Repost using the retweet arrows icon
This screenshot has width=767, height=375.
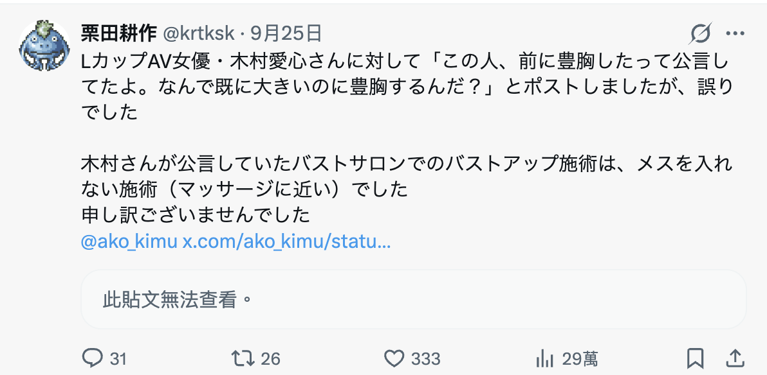pyautogui.click(x=243, y=359)
